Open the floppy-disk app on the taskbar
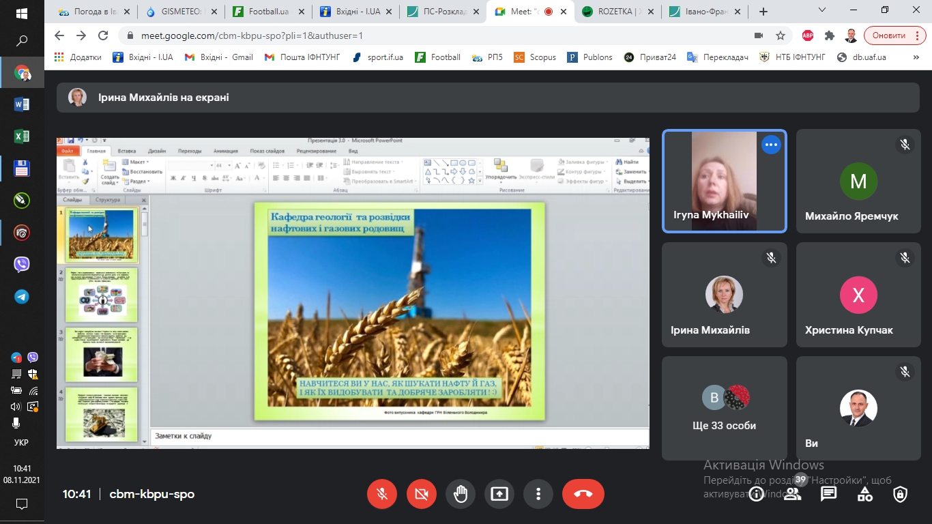The image size is (932, 524). 21,169
